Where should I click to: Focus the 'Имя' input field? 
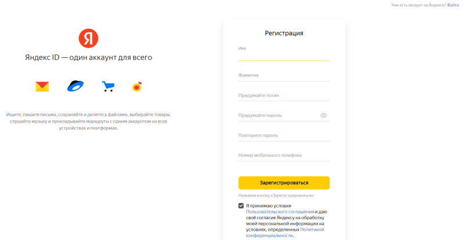(x=284, y=55)
